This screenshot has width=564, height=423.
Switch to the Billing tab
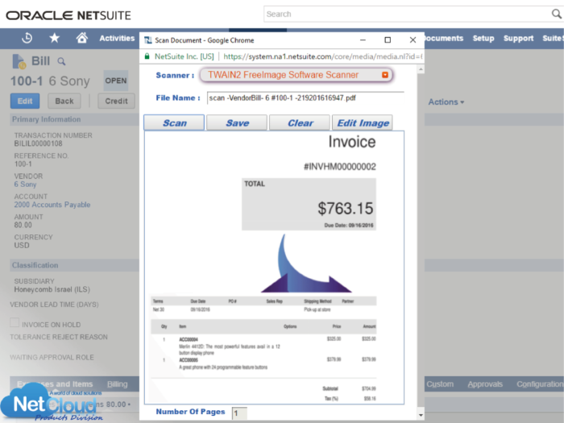118,384
